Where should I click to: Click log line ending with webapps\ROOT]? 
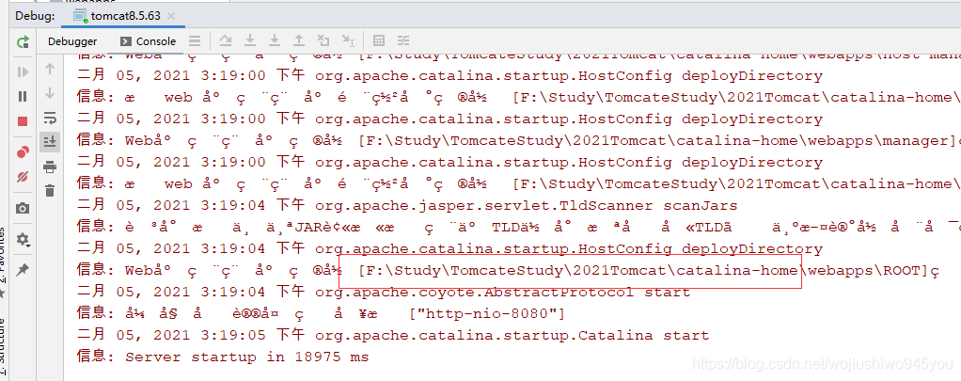tap(508, 270)
